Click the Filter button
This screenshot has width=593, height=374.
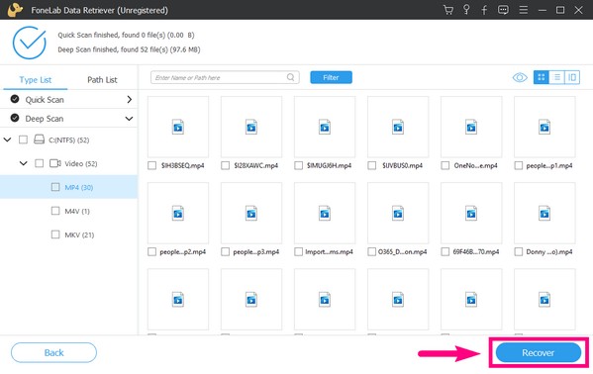pyautogui.click(x=331, y=77)
